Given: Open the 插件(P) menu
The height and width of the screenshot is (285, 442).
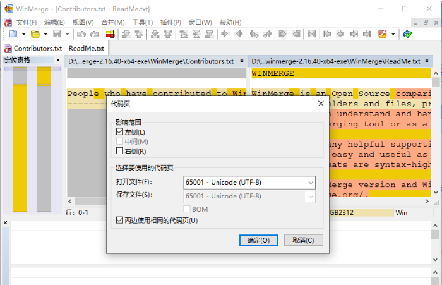Looking at the screenshot, I should pyautogui.click(x=170, y=22).
